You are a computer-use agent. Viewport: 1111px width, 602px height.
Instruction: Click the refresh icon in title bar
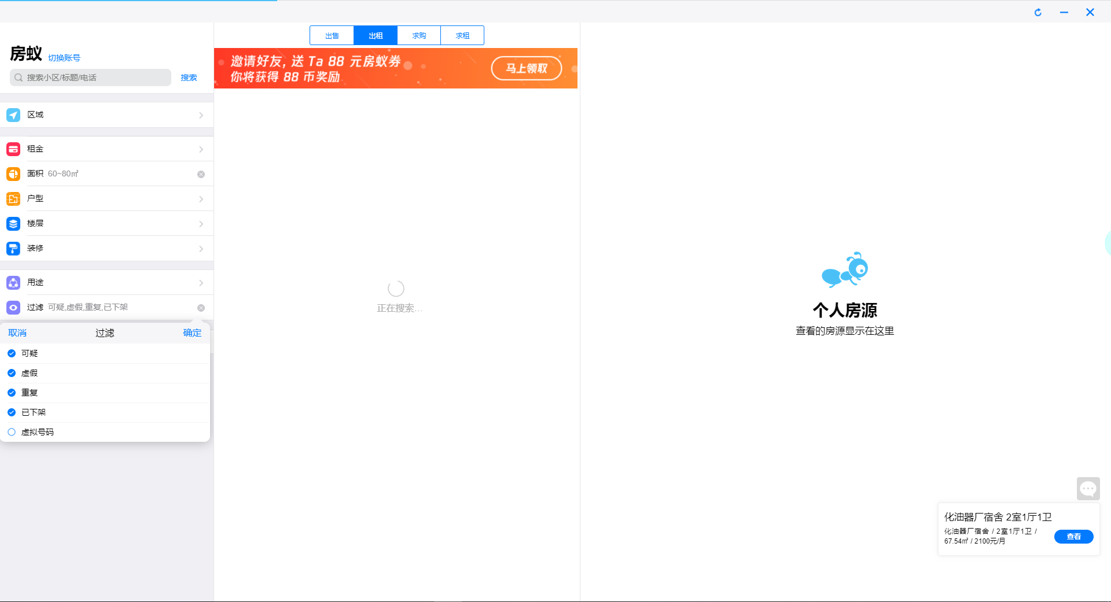tap(1038, 12)
